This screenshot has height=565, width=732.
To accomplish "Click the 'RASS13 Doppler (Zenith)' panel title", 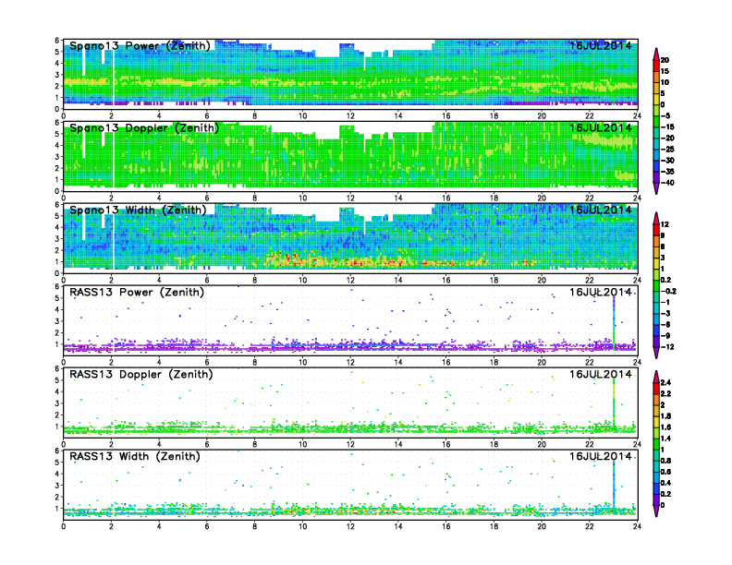I will pyautogui.click(x=141, y=374).
